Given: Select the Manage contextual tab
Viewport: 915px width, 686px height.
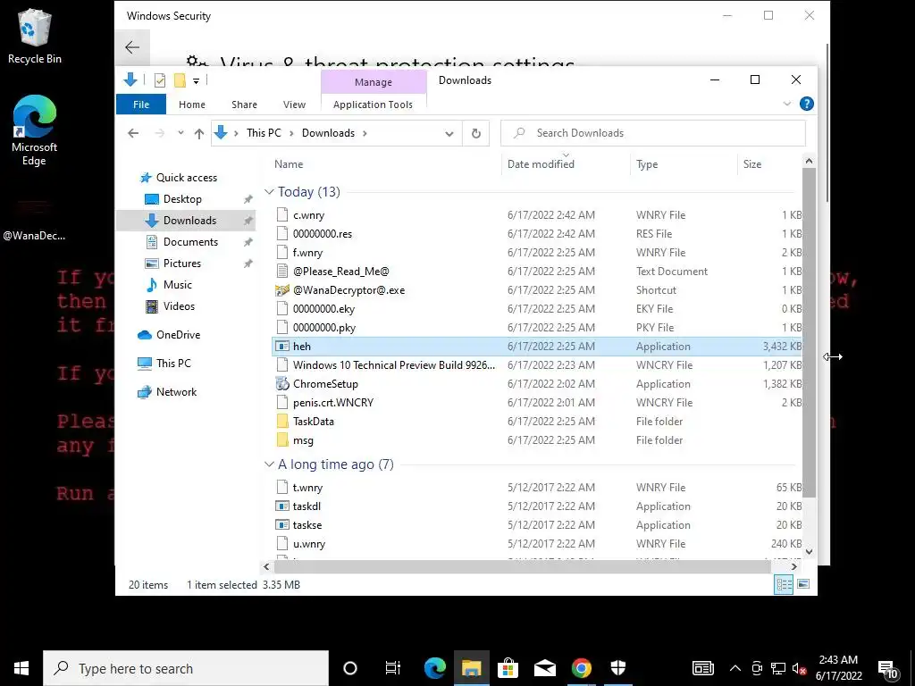Looking at the screenshot, I should (x=374, y=82).
